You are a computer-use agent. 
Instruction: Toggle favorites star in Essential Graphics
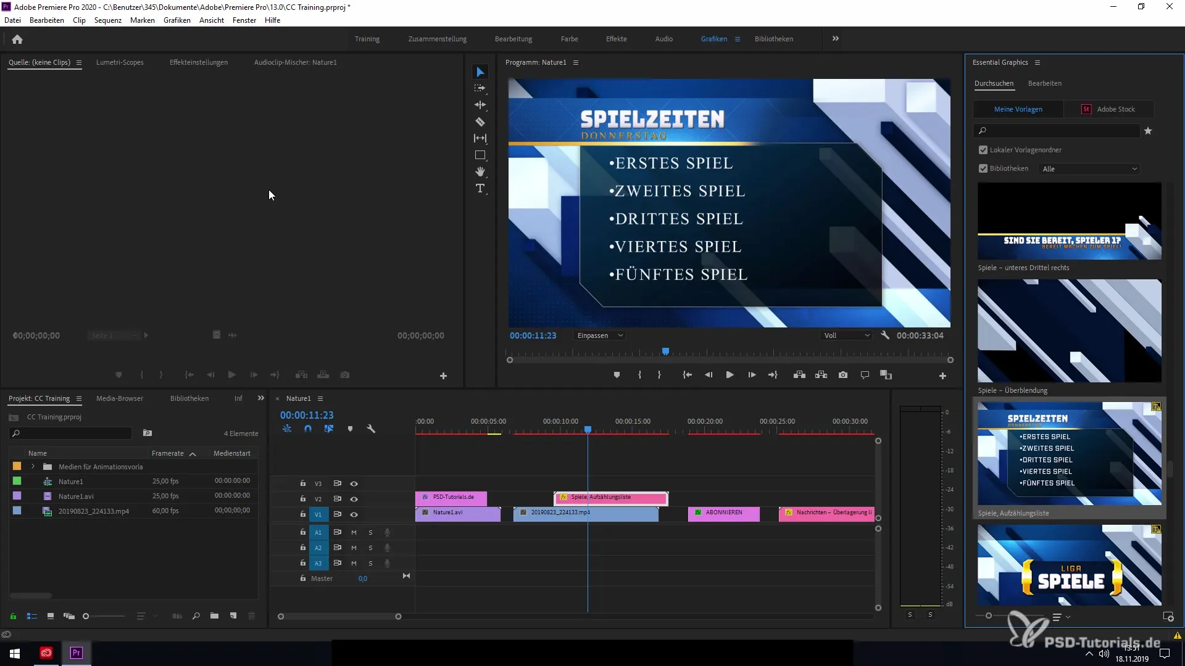(x=1148, y=131)
